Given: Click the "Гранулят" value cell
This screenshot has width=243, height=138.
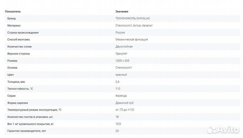Looking at the screenshot, I should coord(122,54).
